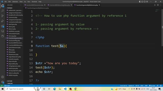Open the notifications bell in status bar

(161, 86)
